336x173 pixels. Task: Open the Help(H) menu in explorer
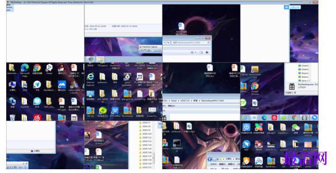coord(171,106)
